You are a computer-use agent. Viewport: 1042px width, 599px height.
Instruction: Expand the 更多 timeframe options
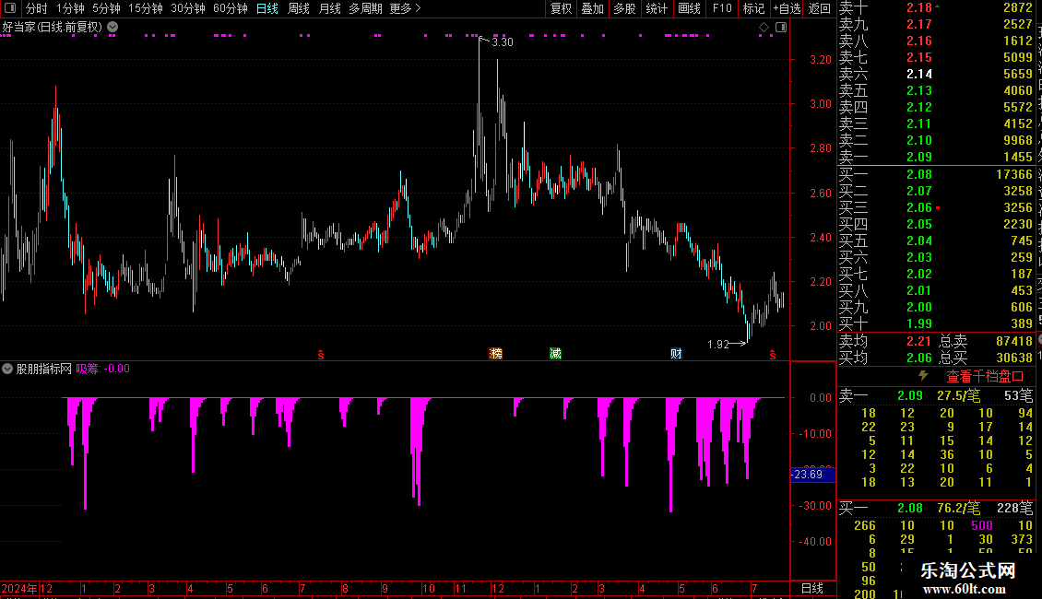pyautogui.click(x=405, y=8)
